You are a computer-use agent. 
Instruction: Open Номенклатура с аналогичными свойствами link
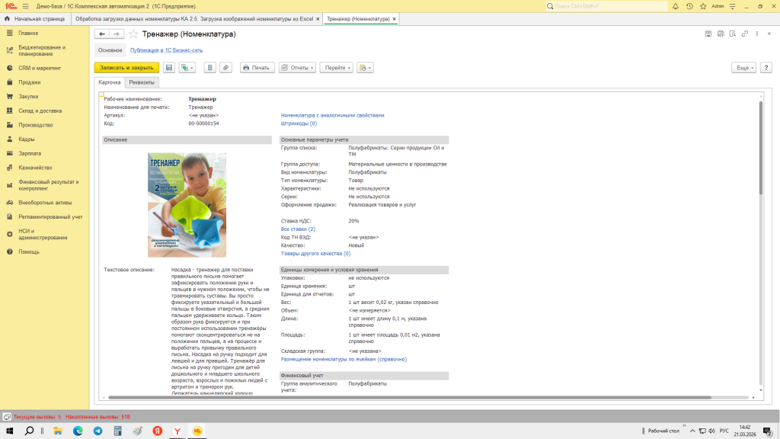point(332,116)
